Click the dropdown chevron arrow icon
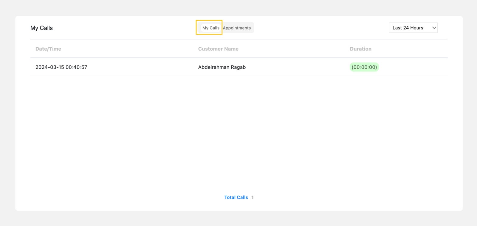Viewport: 477px width, 226px height. coord(434,28)
